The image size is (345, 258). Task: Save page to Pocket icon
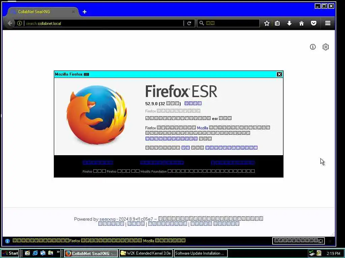click(314, 23)
